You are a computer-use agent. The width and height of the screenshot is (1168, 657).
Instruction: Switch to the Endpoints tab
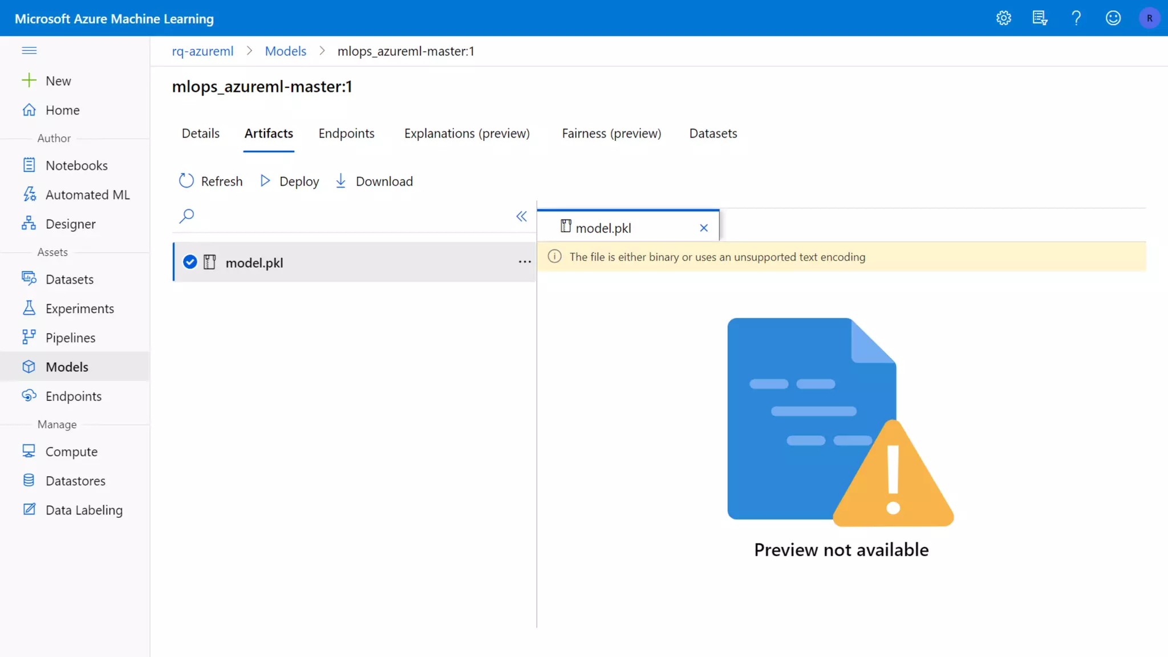click(x=346, y=133)
